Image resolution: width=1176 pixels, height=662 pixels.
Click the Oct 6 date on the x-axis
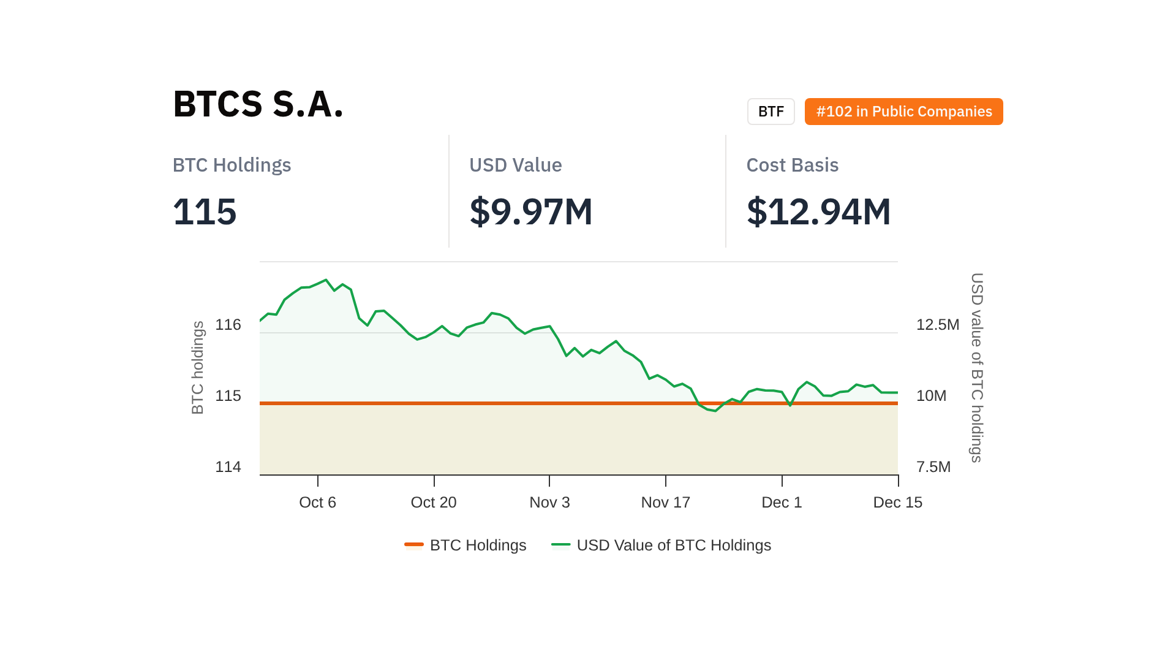[317, 502]
